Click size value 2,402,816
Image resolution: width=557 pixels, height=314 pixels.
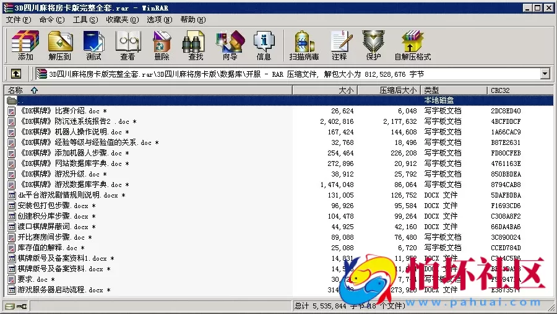[x=337, y=121]
